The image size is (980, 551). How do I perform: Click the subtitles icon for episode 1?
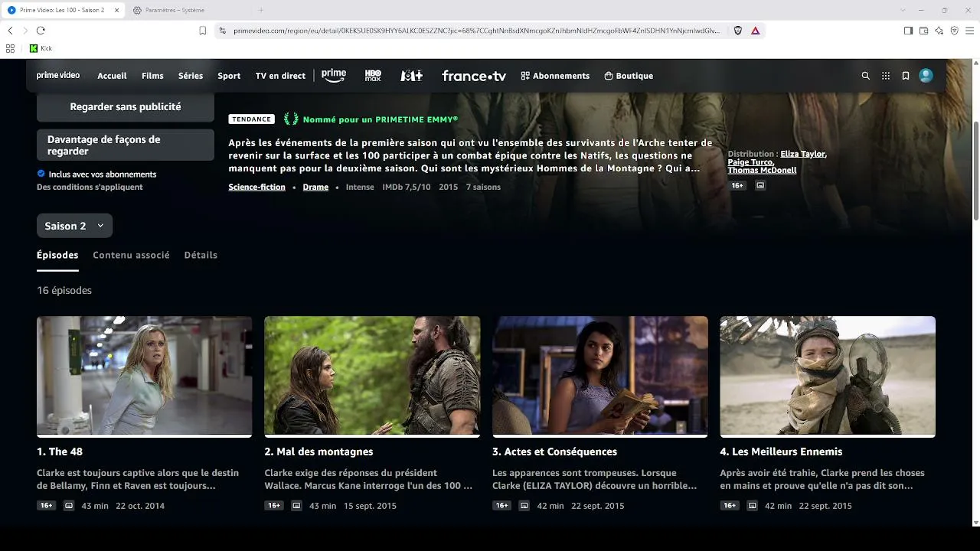point(69,506)
